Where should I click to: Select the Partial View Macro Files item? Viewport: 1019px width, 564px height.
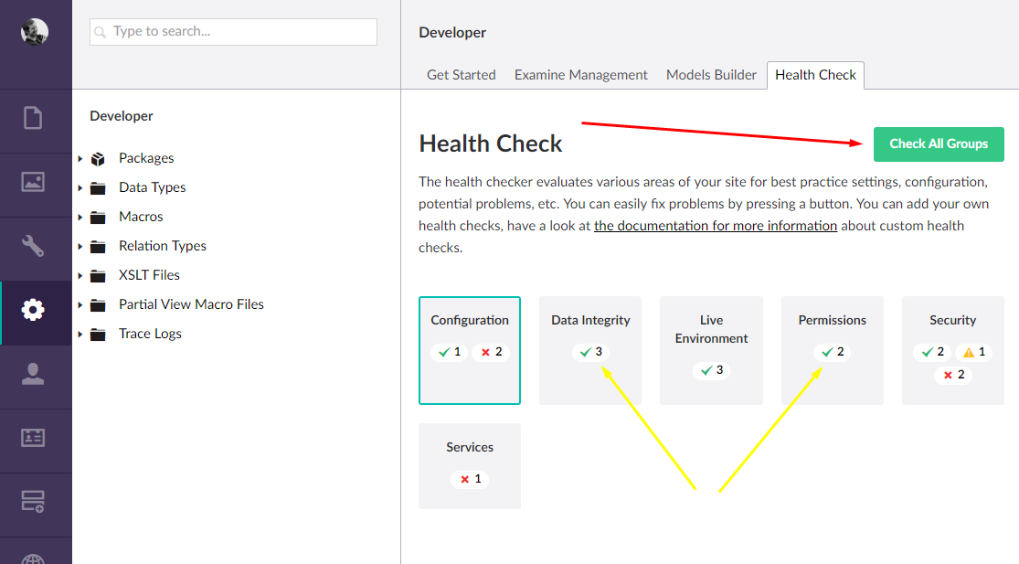pyautogui.click(x=191, y=304)
